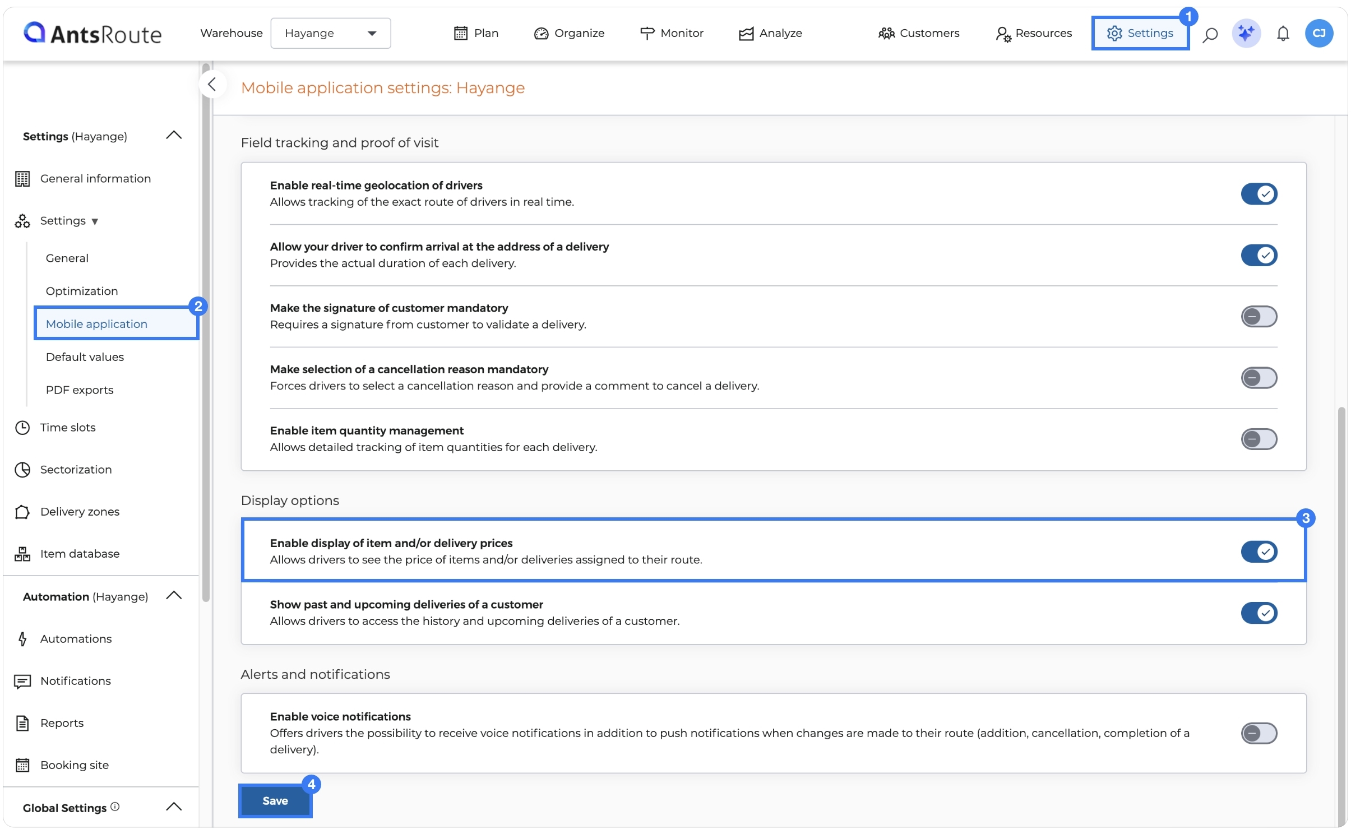Open Resources in top navigation

click(x=1033, y=33)
